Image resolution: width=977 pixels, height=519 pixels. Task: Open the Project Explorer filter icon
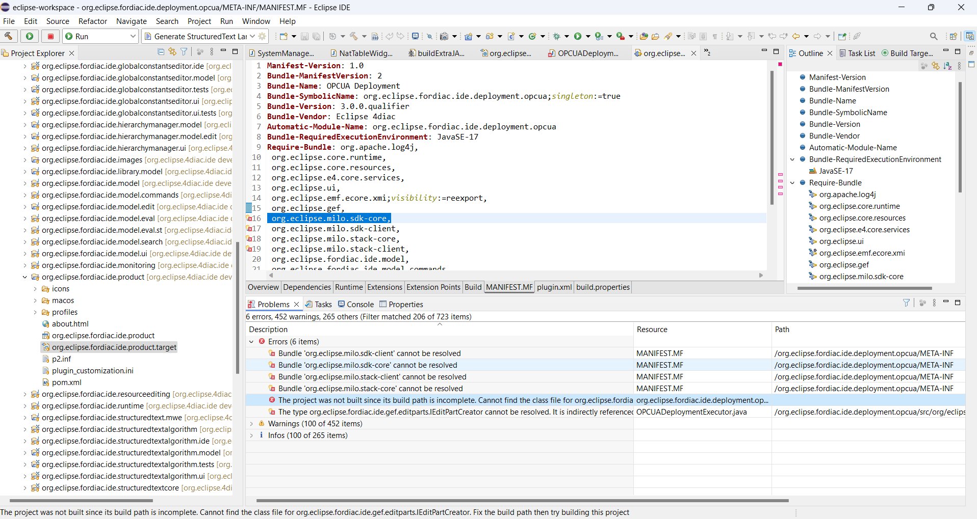(184, 52)
